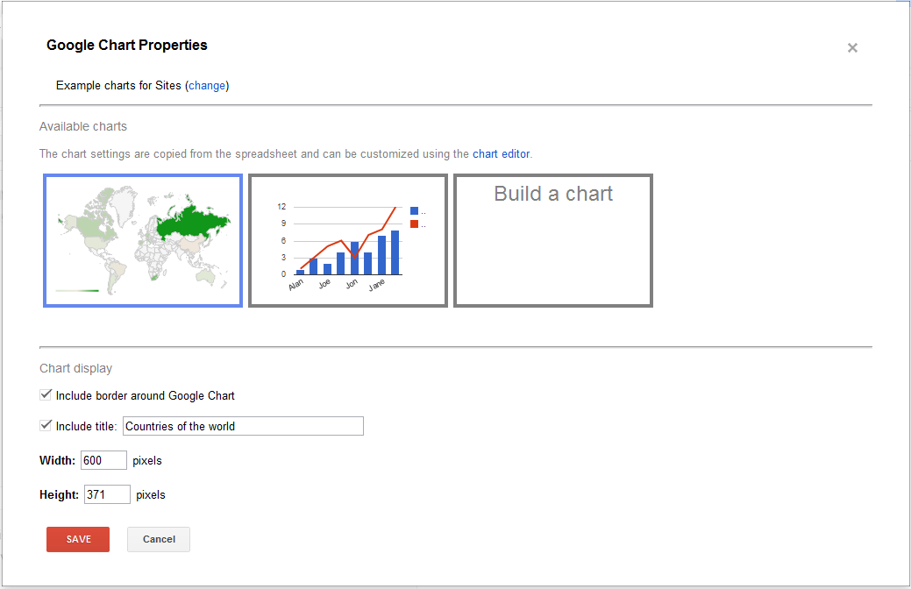Click the 'change' spreadsheet link
This screenshot has width=911, height=589.
click(207, 86)
